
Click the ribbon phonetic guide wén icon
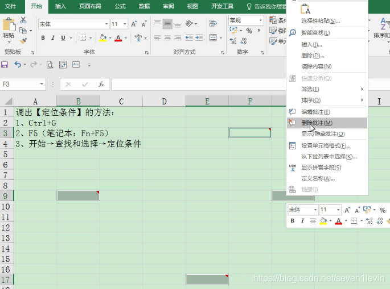pos(138,37)
